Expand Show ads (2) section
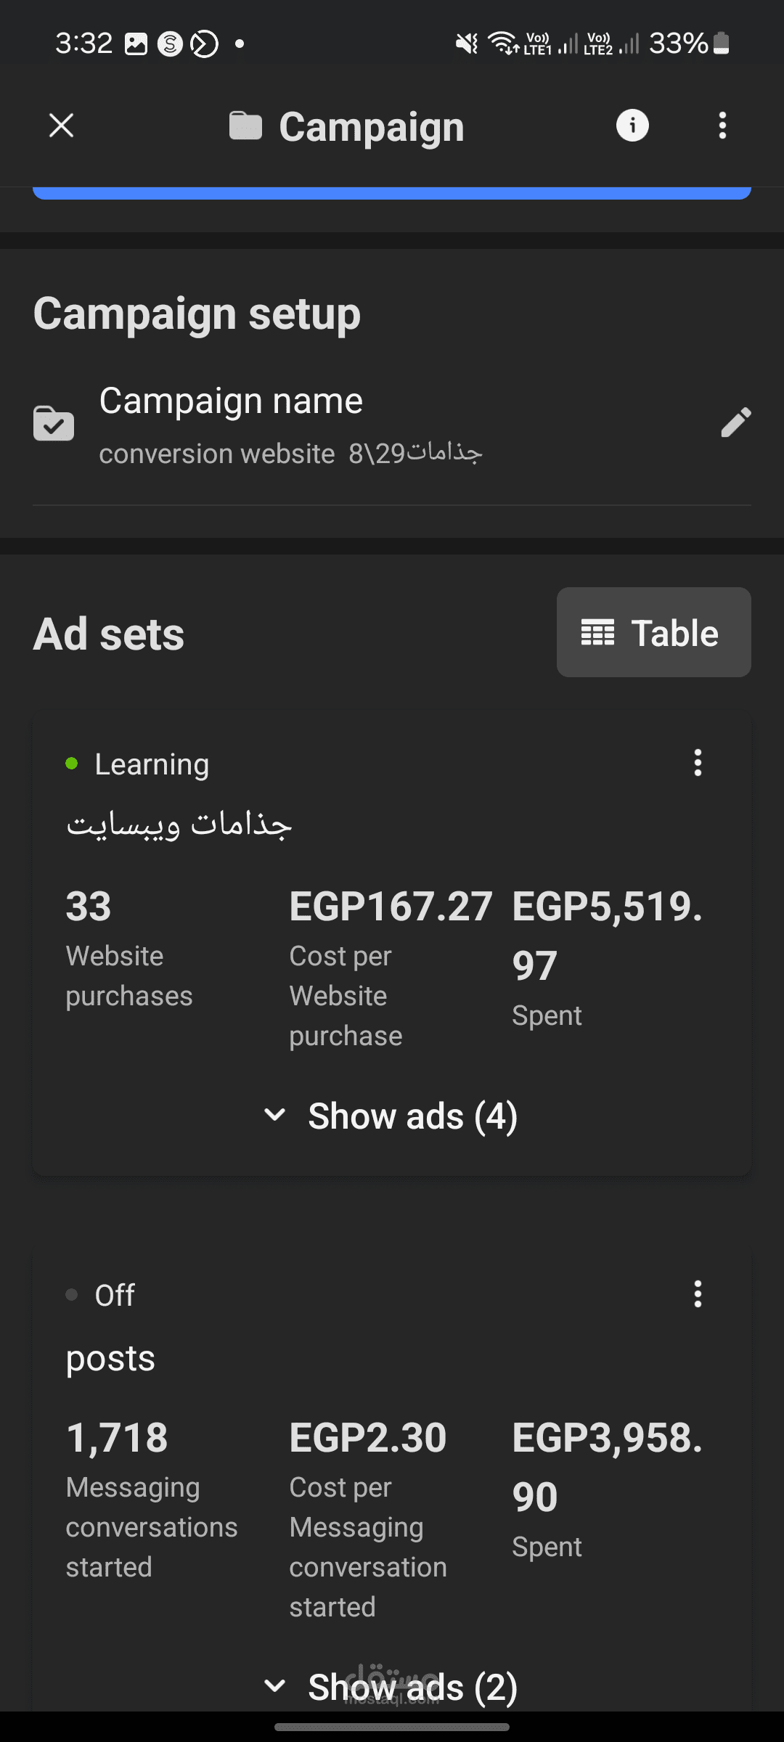784x1742 pixels. coord(412,1686)
